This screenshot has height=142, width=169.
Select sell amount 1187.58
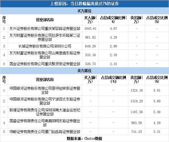pyautogui.click(x=136, y=112)
